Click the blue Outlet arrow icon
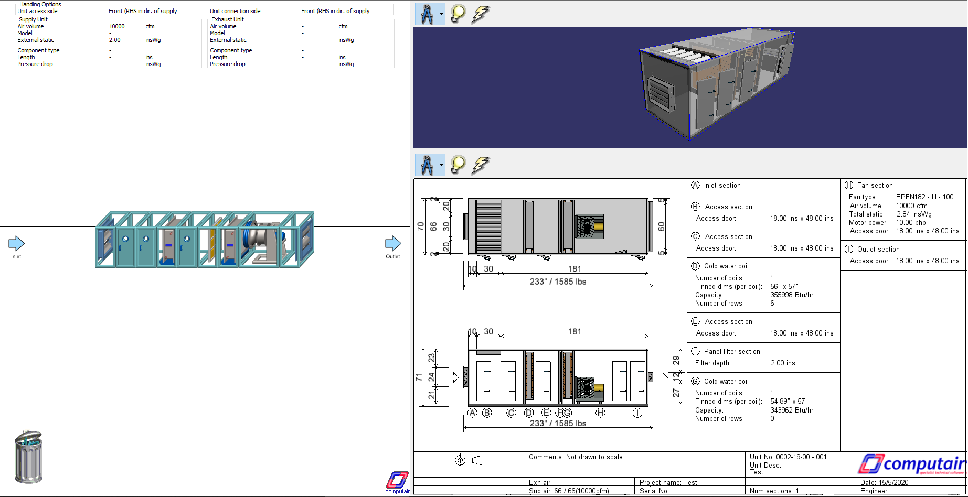Viewport: 968px width, 497px height. click(x=392, y=243)
